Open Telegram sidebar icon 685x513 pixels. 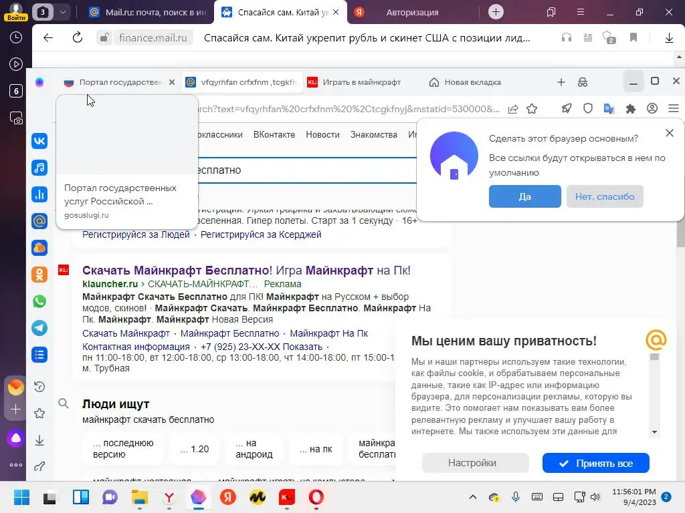[39, 328]
